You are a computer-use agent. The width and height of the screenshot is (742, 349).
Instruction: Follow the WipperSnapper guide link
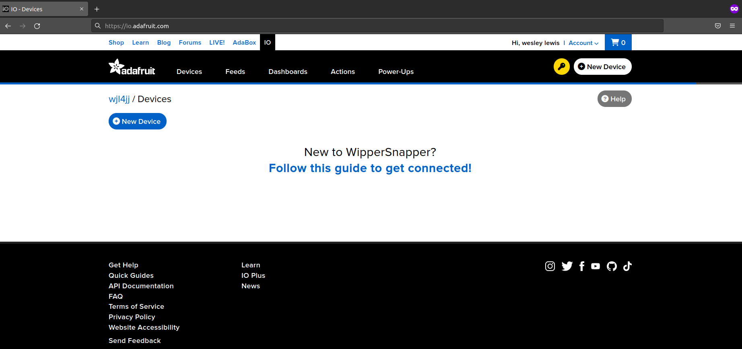click(x=370, y=168)
